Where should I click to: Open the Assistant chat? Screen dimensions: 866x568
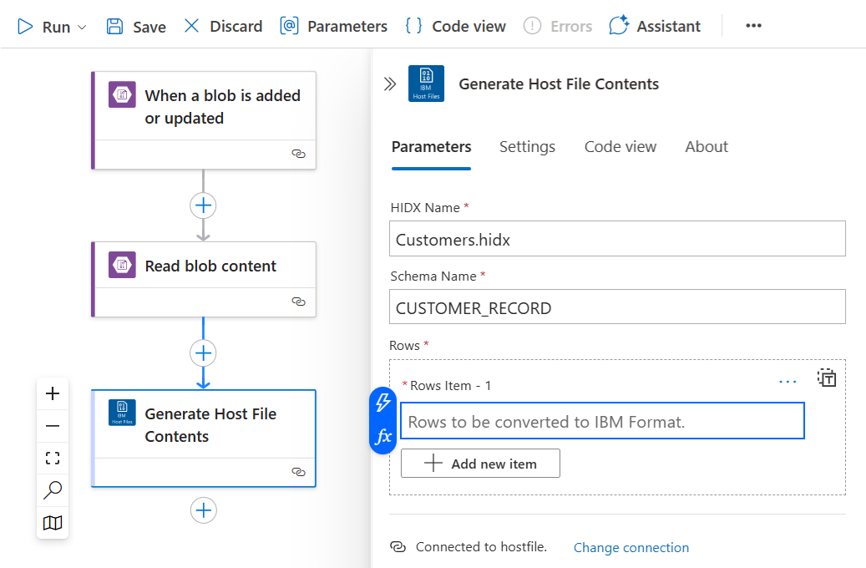coord(655,26)
